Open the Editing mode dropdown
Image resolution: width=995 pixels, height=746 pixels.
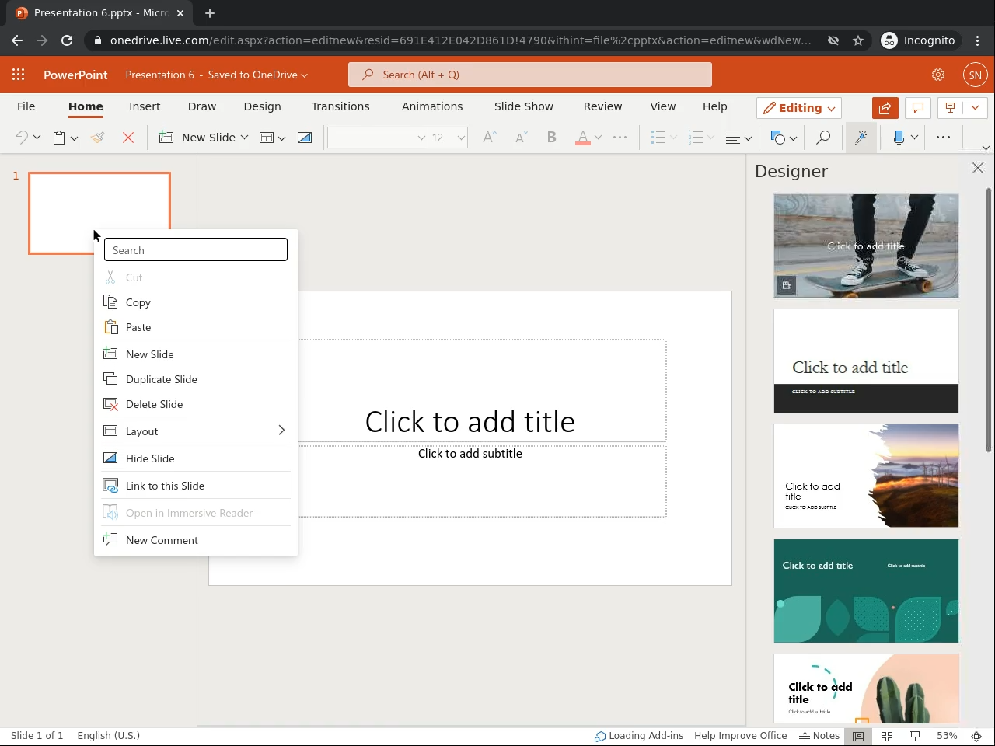coord(799,108)
